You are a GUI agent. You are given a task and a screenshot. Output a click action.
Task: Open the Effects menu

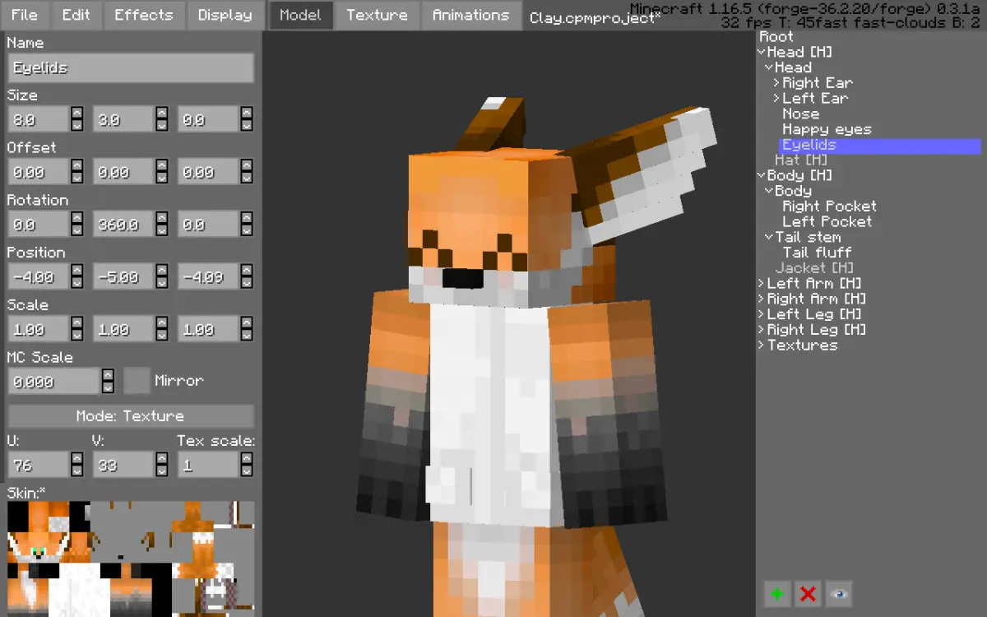tap(144, 15)
